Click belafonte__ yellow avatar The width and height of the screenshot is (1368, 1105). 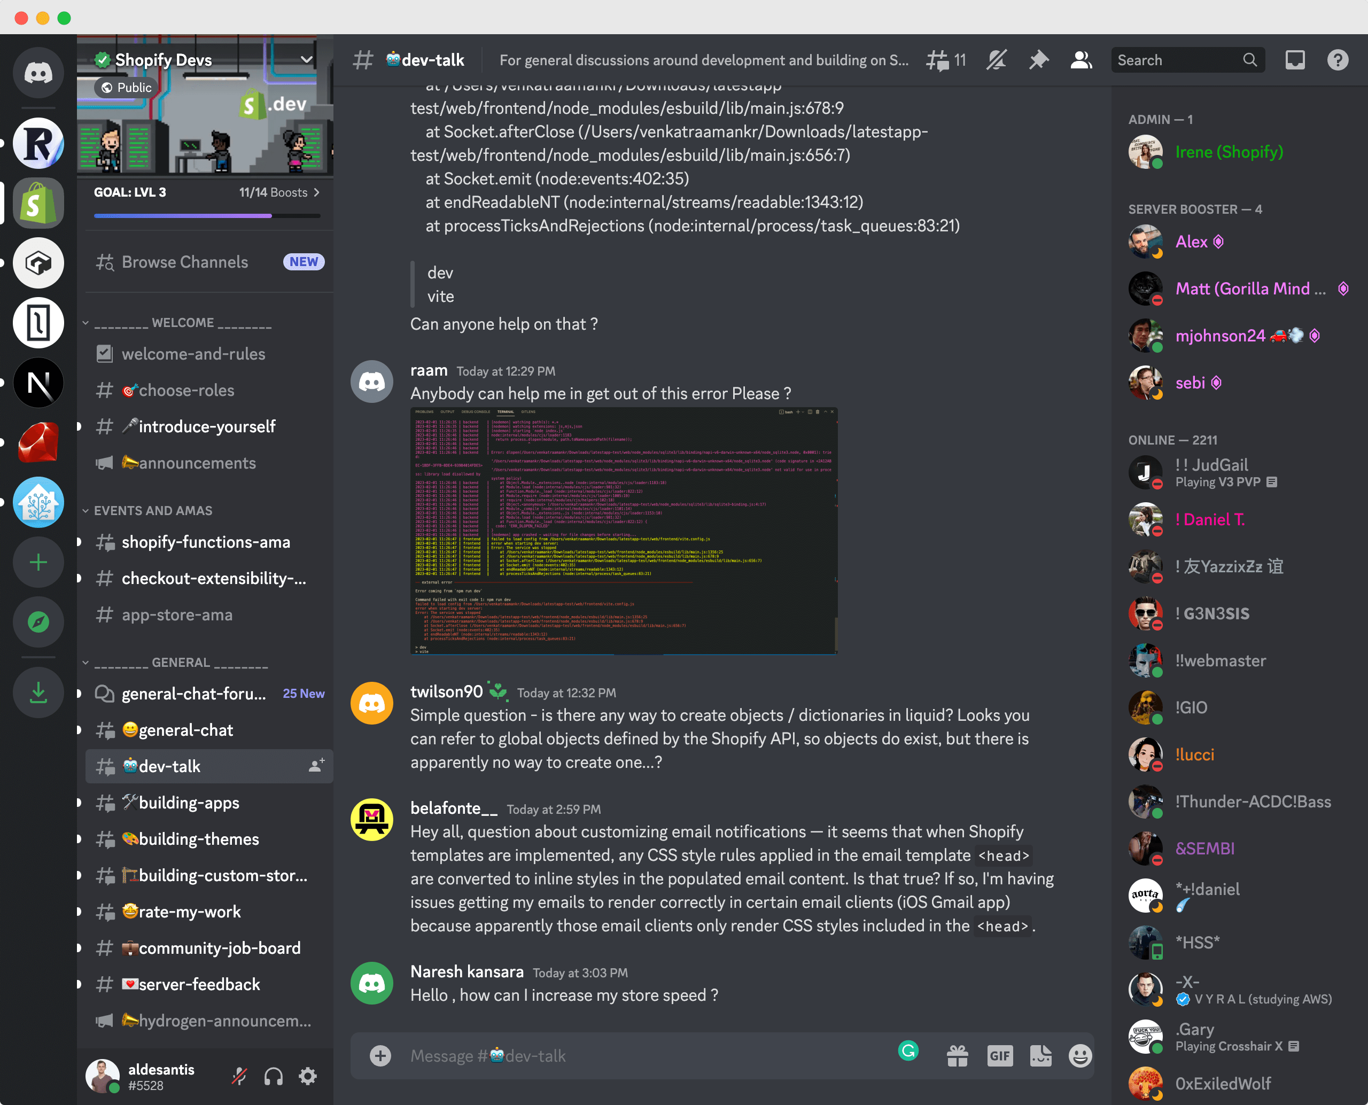click(x=372, y=820)
